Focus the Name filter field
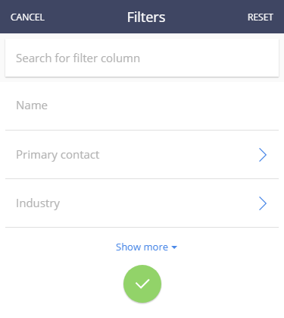This screenshot has height=318, width=284. click(x=142, y=105)
